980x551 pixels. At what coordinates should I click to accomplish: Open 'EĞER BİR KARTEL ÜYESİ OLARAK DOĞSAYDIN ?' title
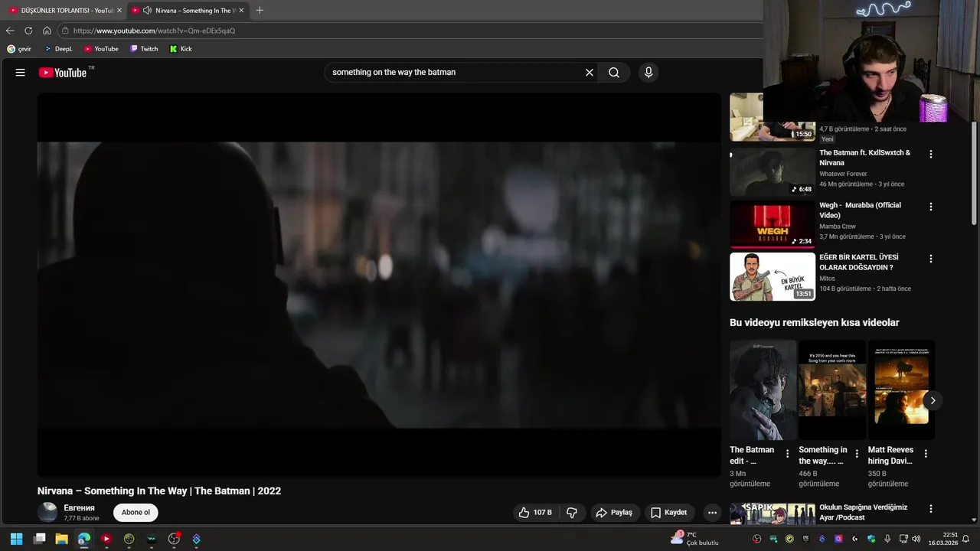pos(858,262)
